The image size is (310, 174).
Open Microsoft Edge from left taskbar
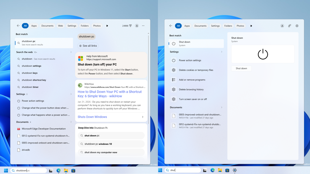point(59,170)
